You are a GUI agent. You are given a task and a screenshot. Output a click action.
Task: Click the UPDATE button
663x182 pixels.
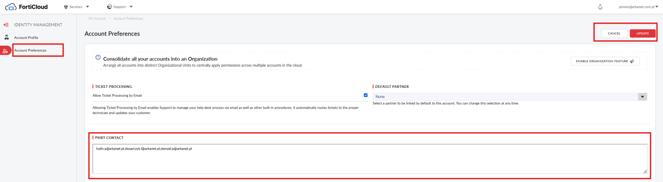(x=643, y=34)
